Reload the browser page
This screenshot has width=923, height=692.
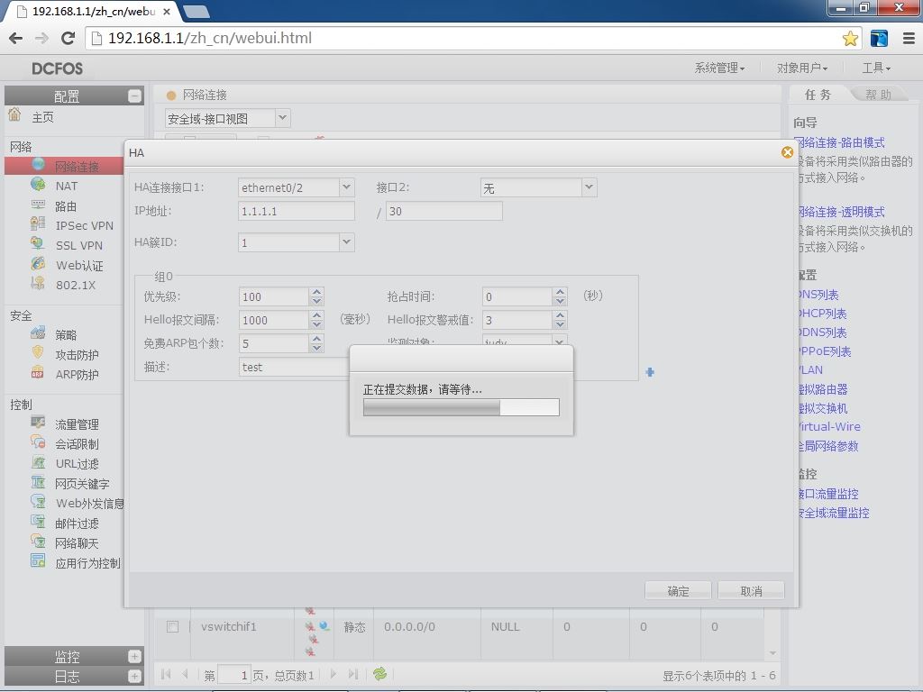[x=69, y=38]
